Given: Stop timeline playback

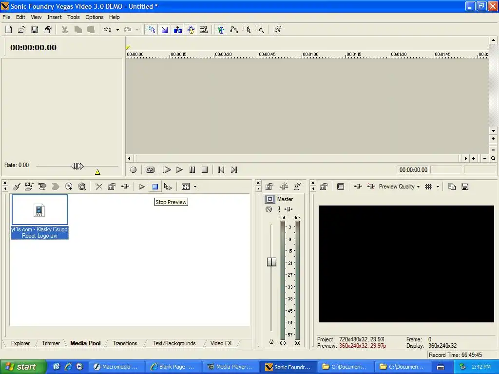Looking at the screenshot, I should 205,170.
